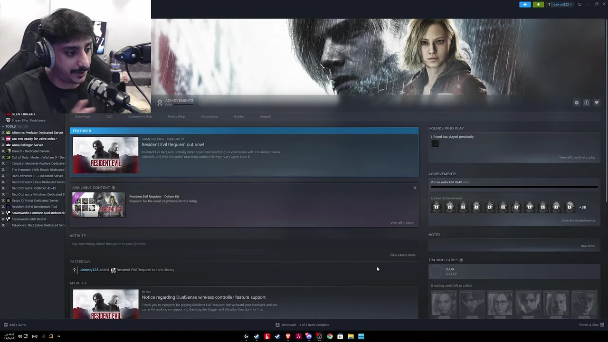Click the achievements progress bar

point(514,187)
